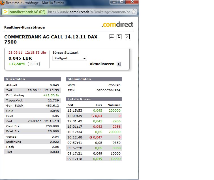Click the 09:17:18 time entry
Viewport: 214px width, 180px height.
tap(75, 159)
